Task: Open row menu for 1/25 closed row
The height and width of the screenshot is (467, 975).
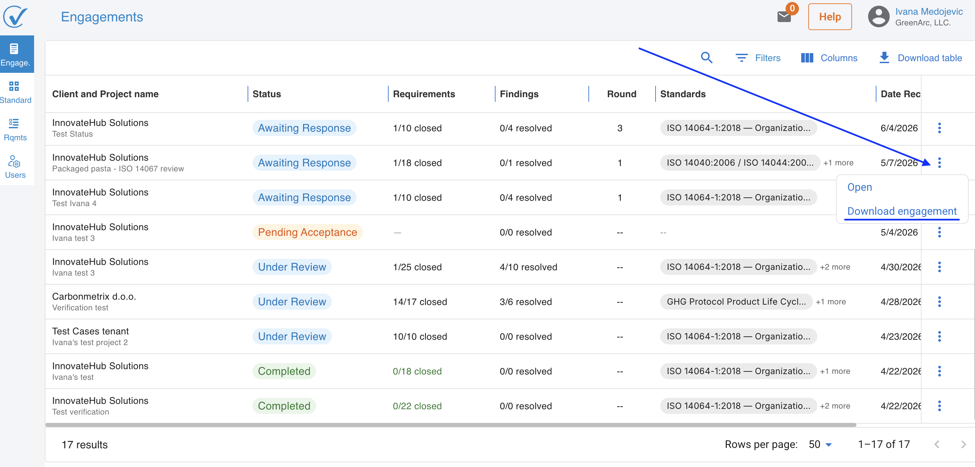Action: [939, 267]
